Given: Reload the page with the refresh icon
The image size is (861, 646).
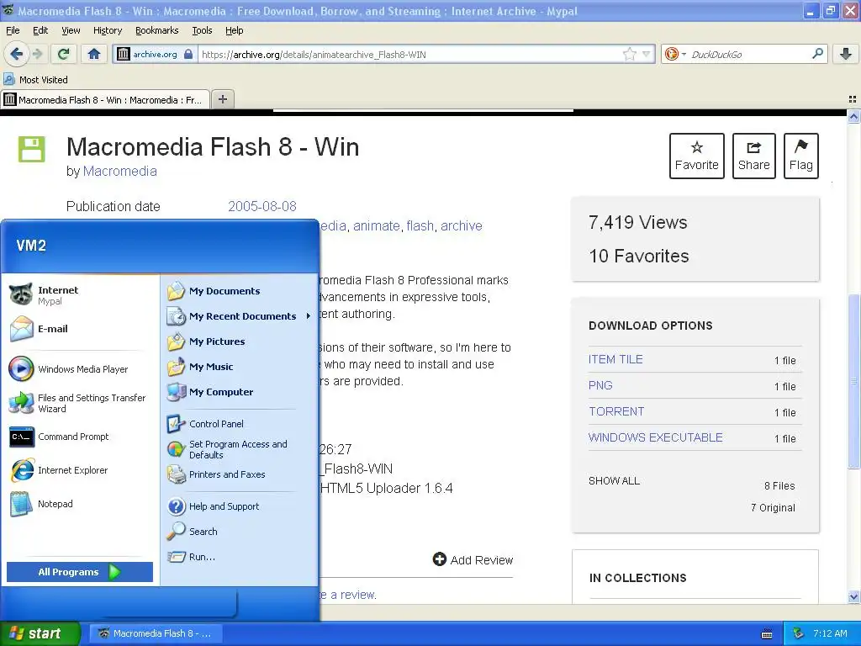Looking at the screenshot, I should pos(64,54).
